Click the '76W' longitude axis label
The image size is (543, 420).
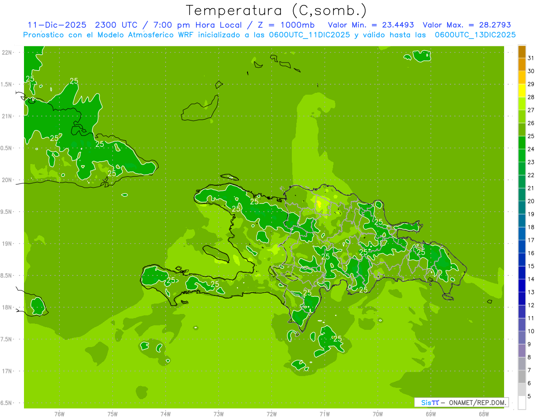(x=59, y=414)
